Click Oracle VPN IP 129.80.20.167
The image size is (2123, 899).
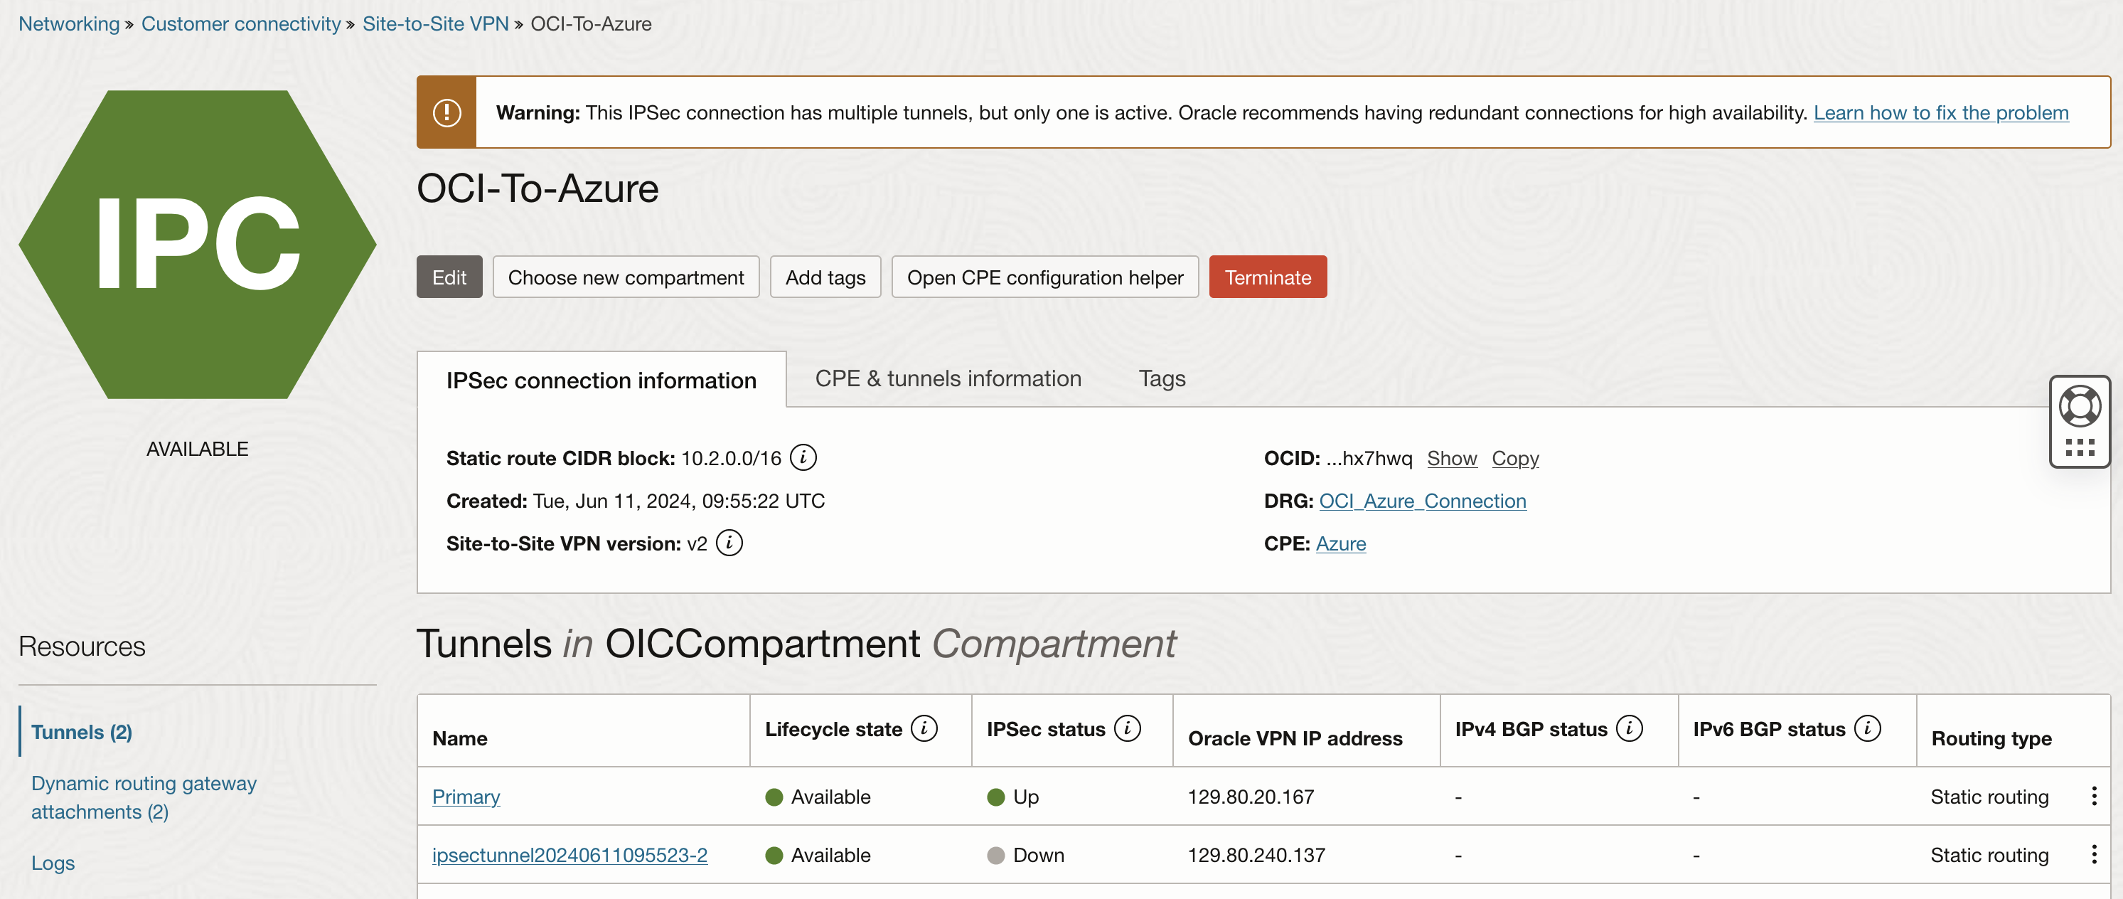[x=1250, y=797]
